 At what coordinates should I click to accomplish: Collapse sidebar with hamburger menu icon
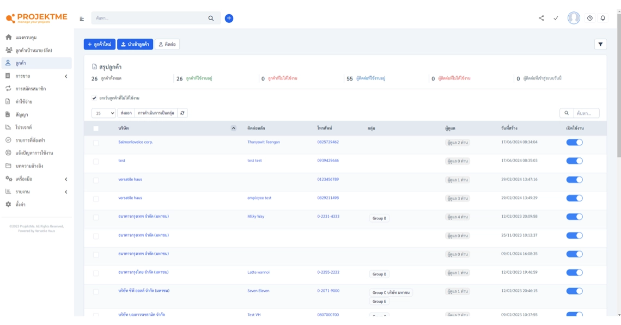pos(82,19)
